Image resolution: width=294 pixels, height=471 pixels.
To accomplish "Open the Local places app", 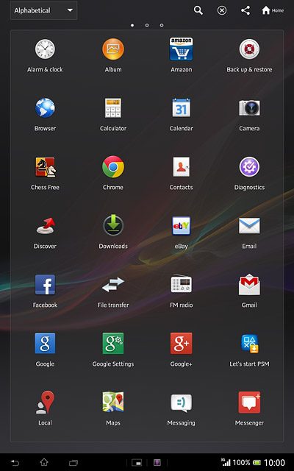I will [x=45, y=403].
